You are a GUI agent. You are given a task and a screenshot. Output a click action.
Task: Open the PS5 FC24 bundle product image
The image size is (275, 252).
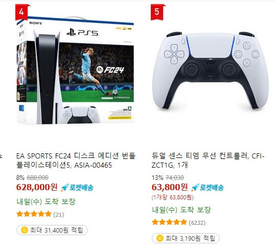(75, 70)
